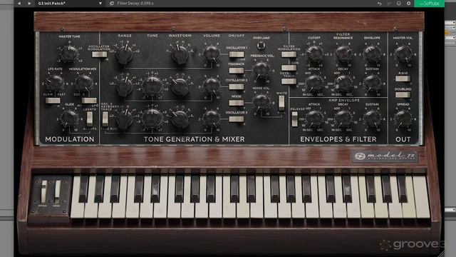The image size is (456, 257).
Task: Go to the next preset with right arrow
Action: tap(29, 4)
